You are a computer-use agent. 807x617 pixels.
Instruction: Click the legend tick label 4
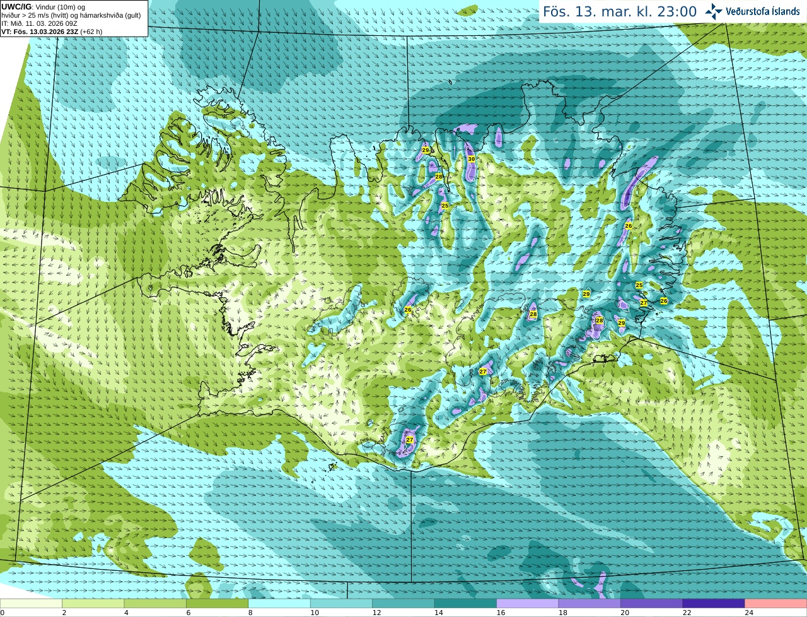click(125, 613)
